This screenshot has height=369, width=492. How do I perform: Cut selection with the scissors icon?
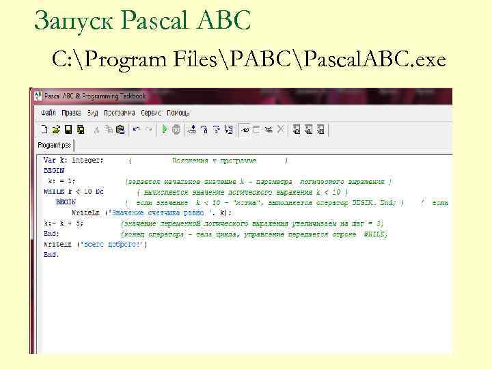(x=96, y=130)
